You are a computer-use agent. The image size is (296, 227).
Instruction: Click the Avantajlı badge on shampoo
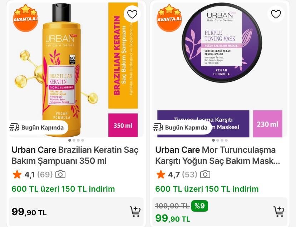pyautogui.click(x=25, y=18)
